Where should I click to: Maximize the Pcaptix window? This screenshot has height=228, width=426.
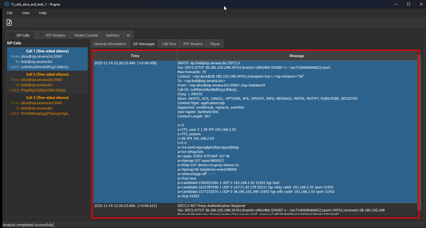click(409, 4)
